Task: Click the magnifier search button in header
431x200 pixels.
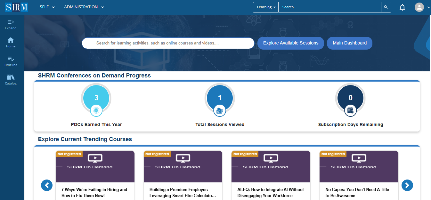Action: [x=386, y=7]
